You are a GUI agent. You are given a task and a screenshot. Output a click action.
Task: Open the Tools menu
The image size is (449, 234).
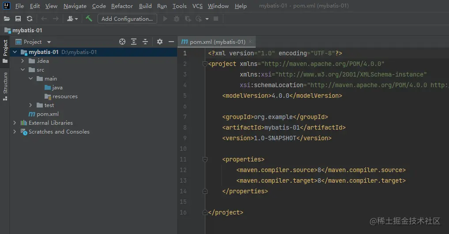(180, 6)
